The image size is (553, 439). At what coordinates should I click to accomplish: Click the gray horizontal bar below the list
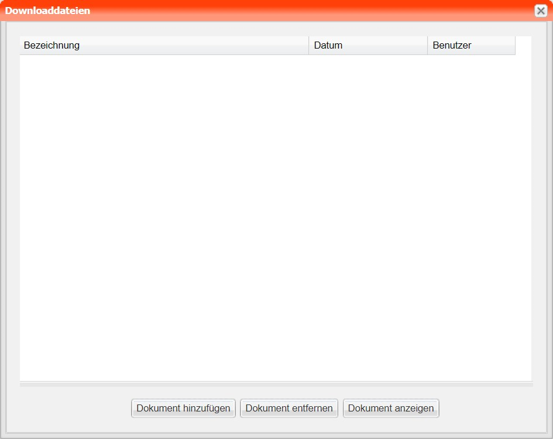click(x=276, y=385)
